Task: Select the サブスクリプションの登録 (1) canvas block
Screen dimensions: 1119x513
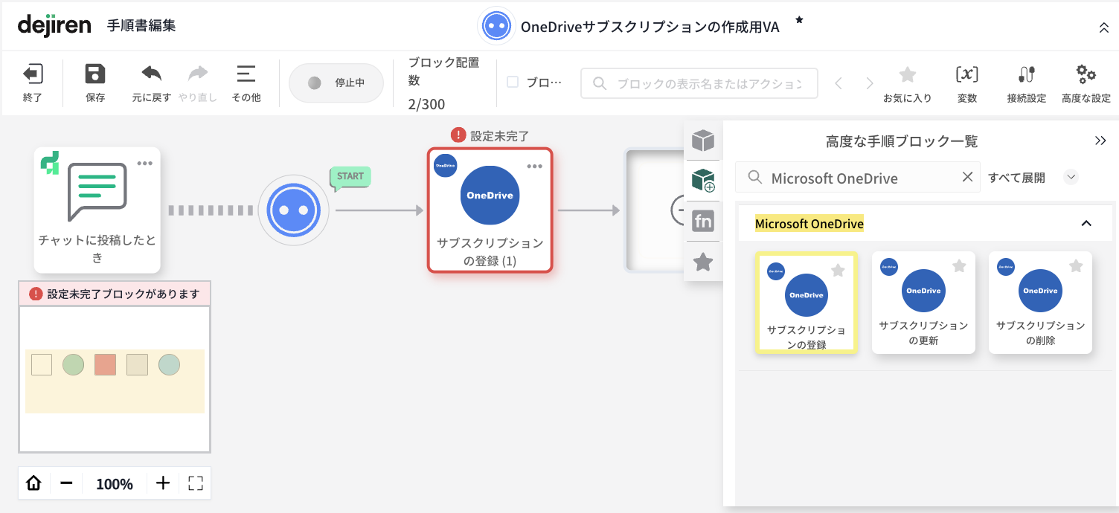Action: tap(490, 210)
